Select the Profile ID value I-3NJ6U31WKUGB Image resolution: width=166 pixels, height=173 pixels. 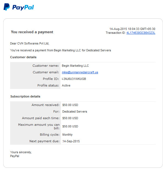[x=74, y=79]
